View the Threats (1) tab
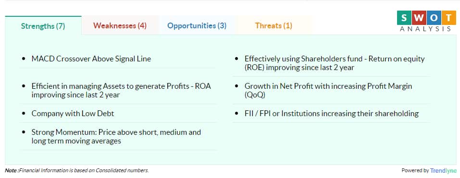Screen dimensions: 460x178 click(274, 25)
